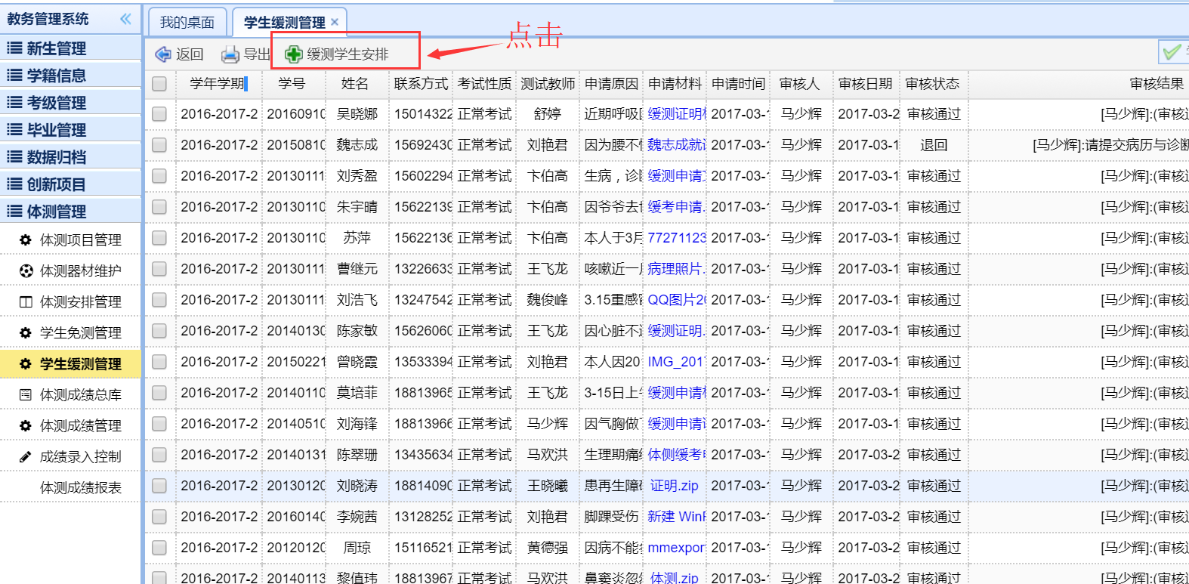The width and height of the screenshot is (1189, 584).
Task: Click the 返回 back arrow icon
Action: tap(163, 54)
